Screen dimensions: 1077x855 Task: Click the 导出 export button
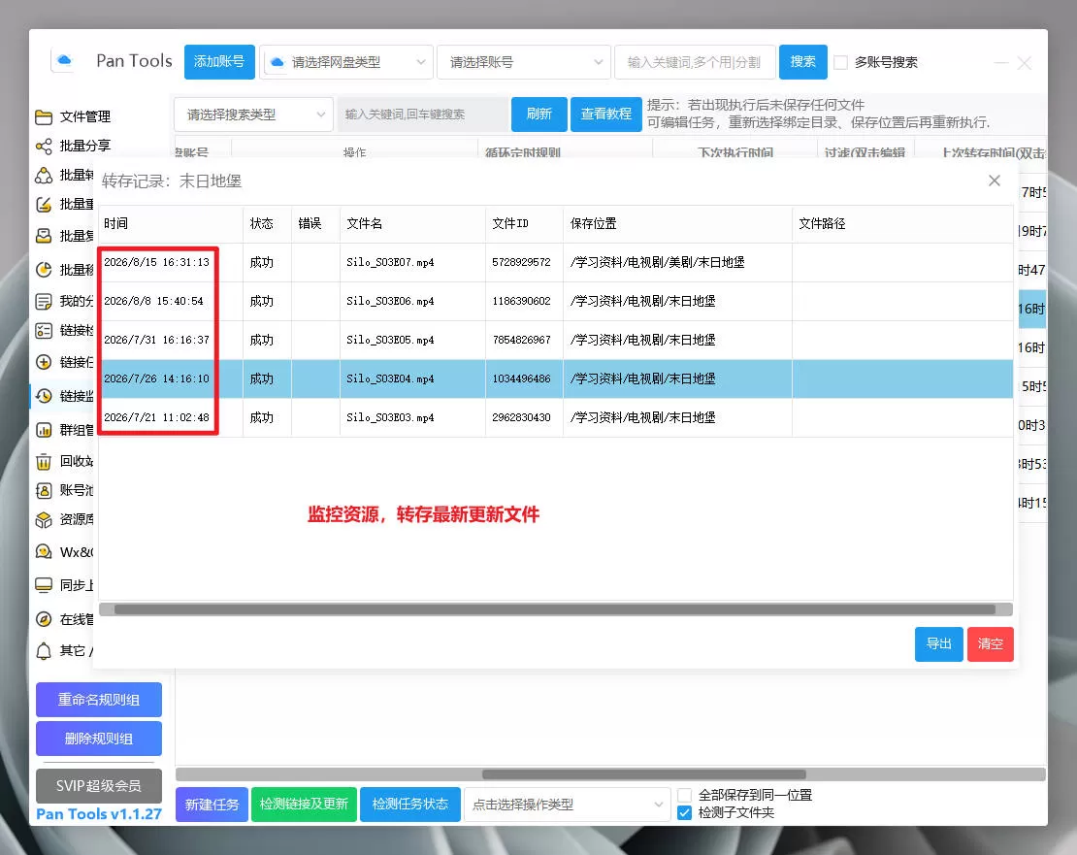[939, 644]
